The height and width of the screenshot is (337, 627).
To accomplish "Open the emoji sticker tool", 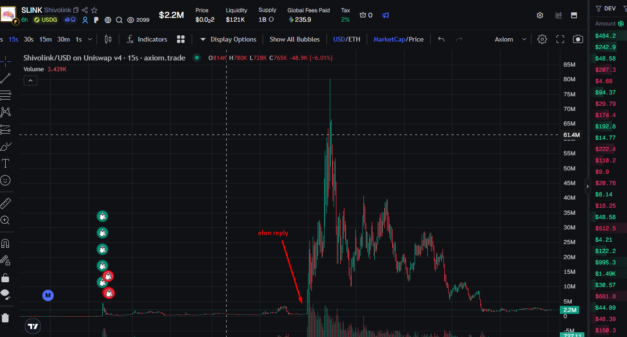I will (x=5, y=180).
